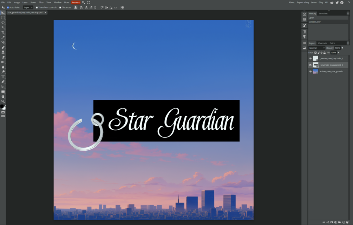Hide the _meme_rave_keychain layer

[x=310, y=59]
